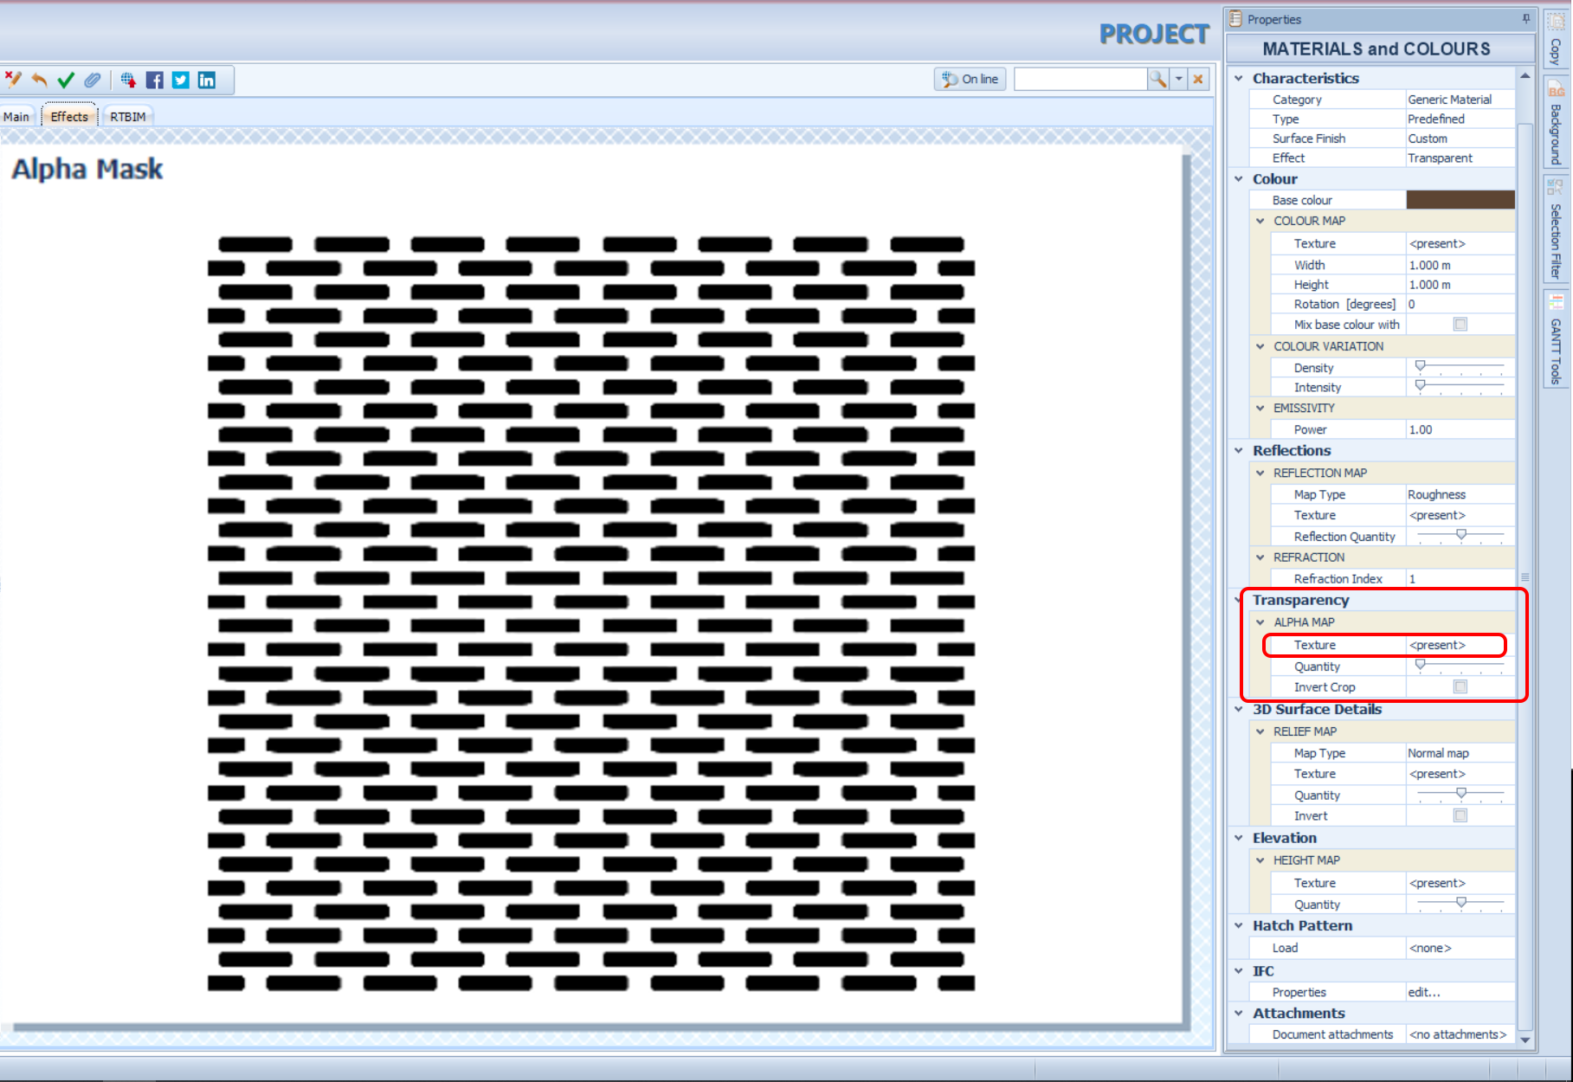This screenshot has width=1573, height=1082.
Task: Collapse the EMISSIVITY group
Action: [1260, 408]
